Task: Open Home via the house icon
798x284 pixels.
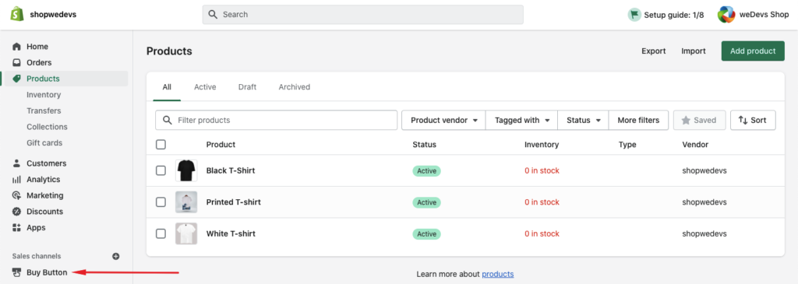Action: point(17,46)
